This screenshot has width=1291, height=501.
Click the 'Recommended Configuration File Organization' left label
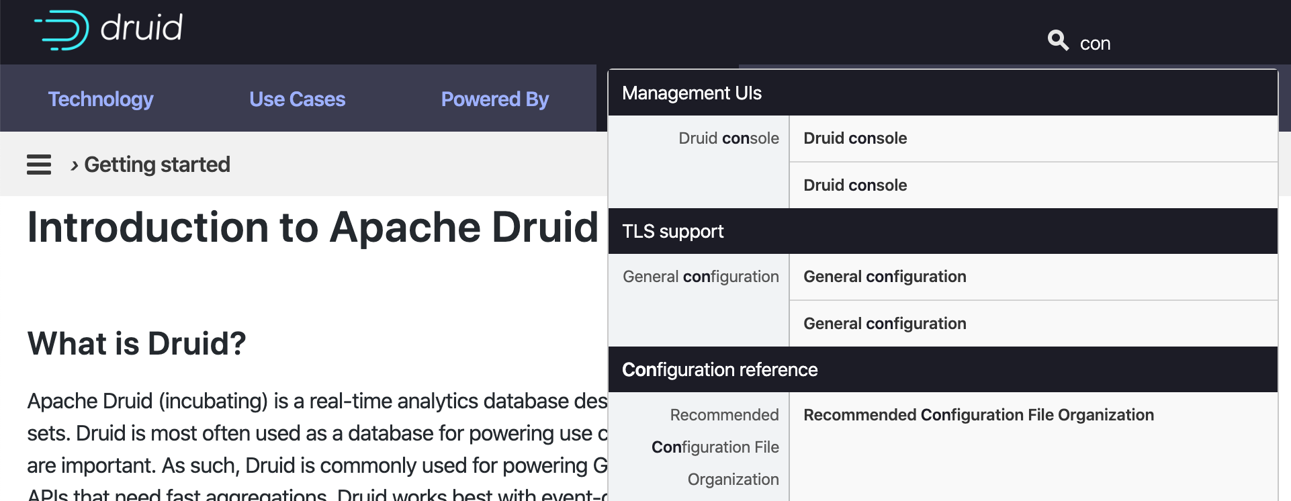pos(715,447)
